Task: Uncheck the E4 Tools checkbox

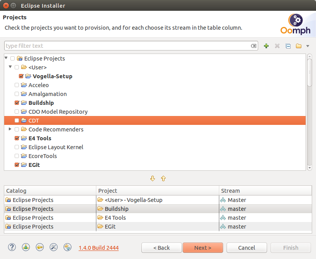Action: (x=17, y=138)
